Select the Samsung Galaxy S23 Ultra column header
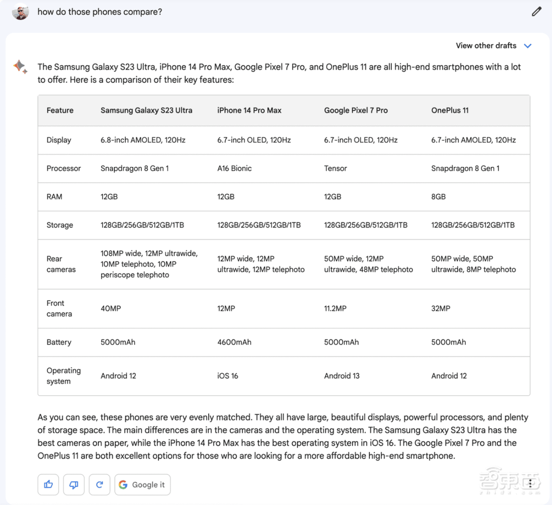Viewport: 552px width, 505px height. click(x=146, y=110)
